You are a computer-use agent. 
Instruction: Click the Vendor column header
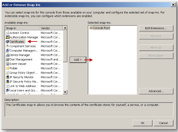coord(51,28)
